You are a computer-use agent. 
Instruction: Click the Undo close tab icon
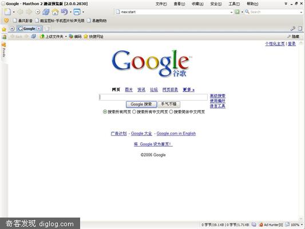point(64,12)
